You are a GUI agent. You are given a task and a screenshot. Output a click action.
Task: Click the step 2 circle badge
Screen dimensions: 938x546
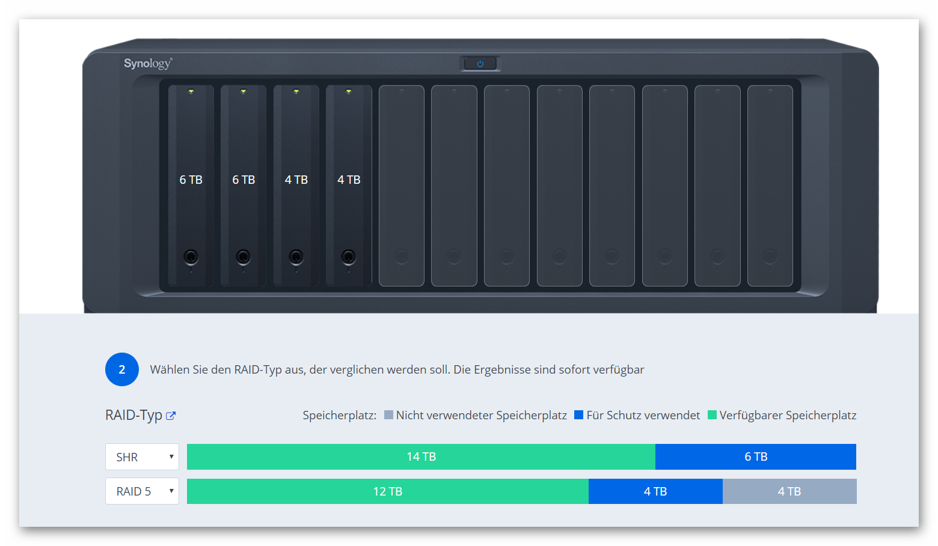pyautogui.click(x=122, y=369)
